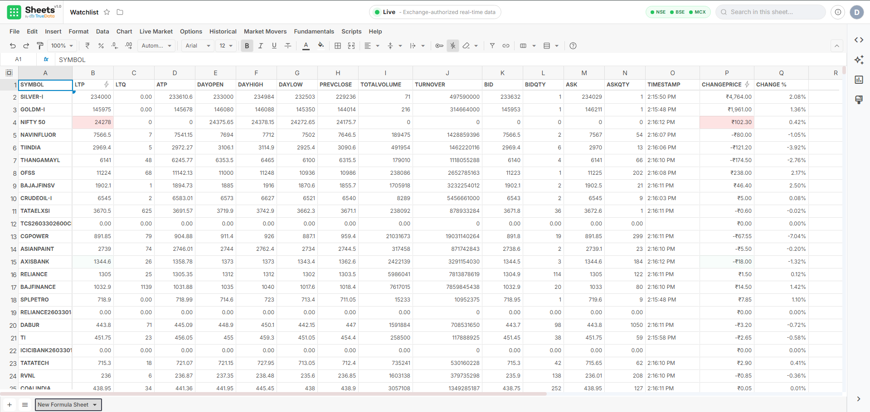
Task: Open the Arial font dropdown
Action: coord(198,46)
